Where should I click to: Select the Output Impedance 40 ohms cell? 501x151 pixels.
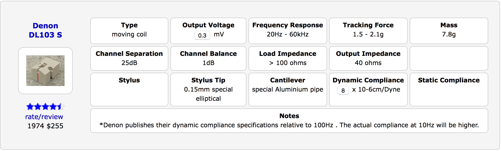click(x=368, y=58)
